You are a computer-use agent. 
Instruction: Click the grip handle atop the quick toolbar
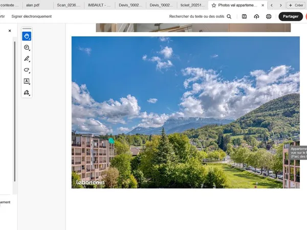click(27, 29)
